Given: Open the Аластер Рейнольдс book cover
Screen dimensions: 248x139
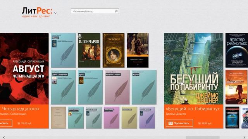Looking at the screenshot, I should coord(237,51).
